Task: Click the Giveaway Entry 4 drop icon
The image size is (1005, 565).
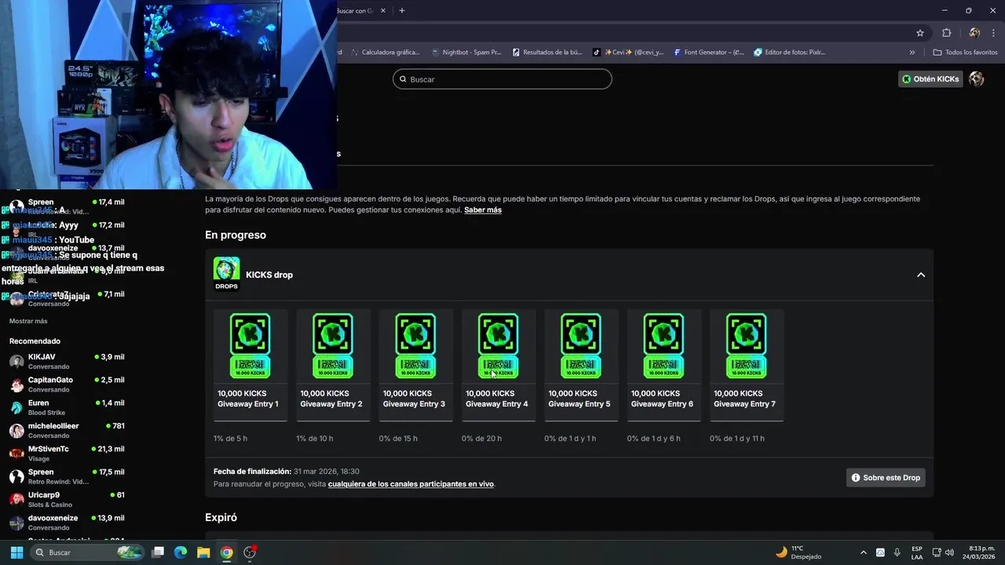Action: point(498,346)
